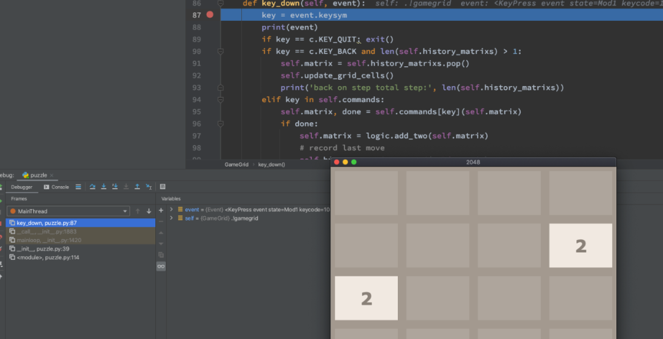This screenshot has height=339, width=663.
Task: Select the mainloop, __init__.py:1420 frame
Action: pos(81,240)
